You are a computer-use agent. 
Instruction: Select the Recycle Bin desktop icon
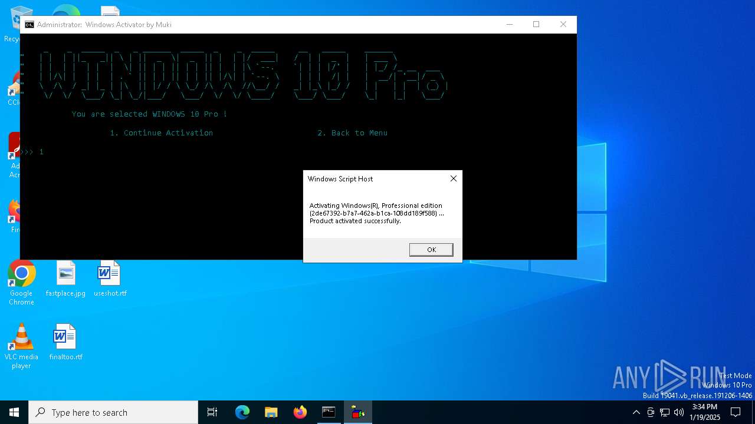point(12,24)
